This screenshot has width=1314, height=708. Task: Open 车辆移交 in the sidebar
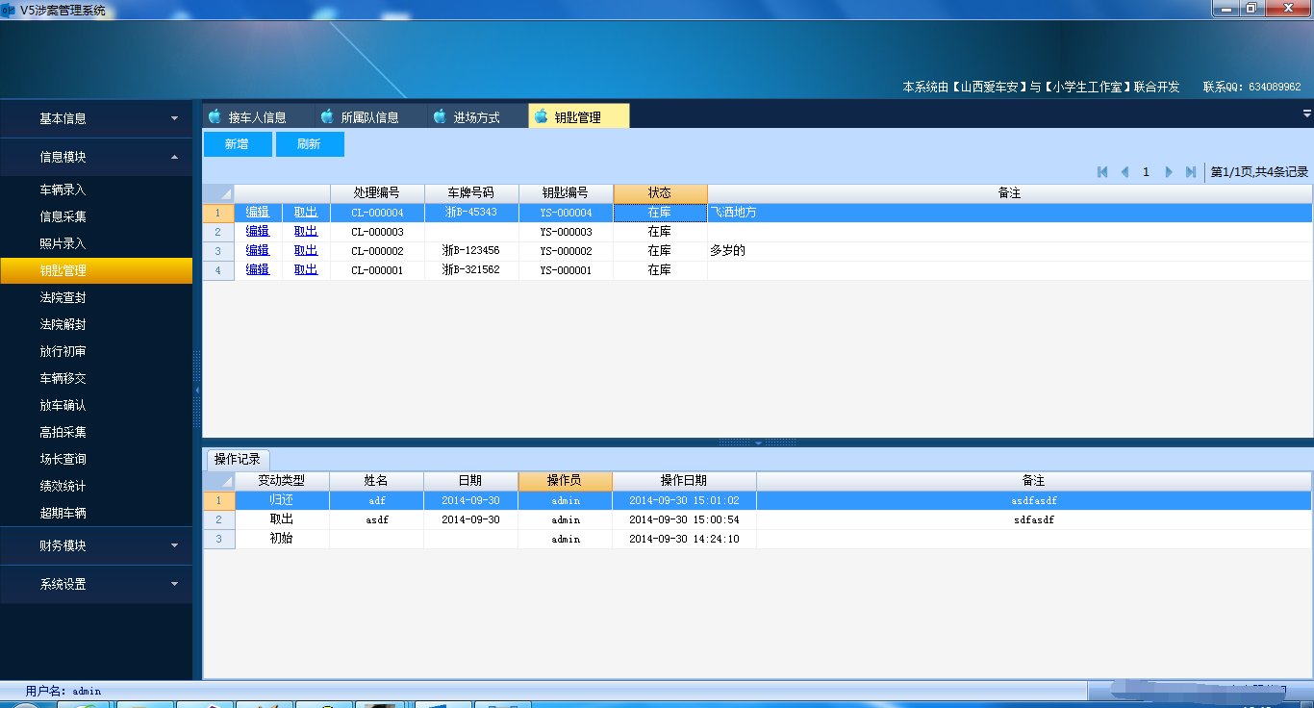pyautogui.click(x=96, y=378)
